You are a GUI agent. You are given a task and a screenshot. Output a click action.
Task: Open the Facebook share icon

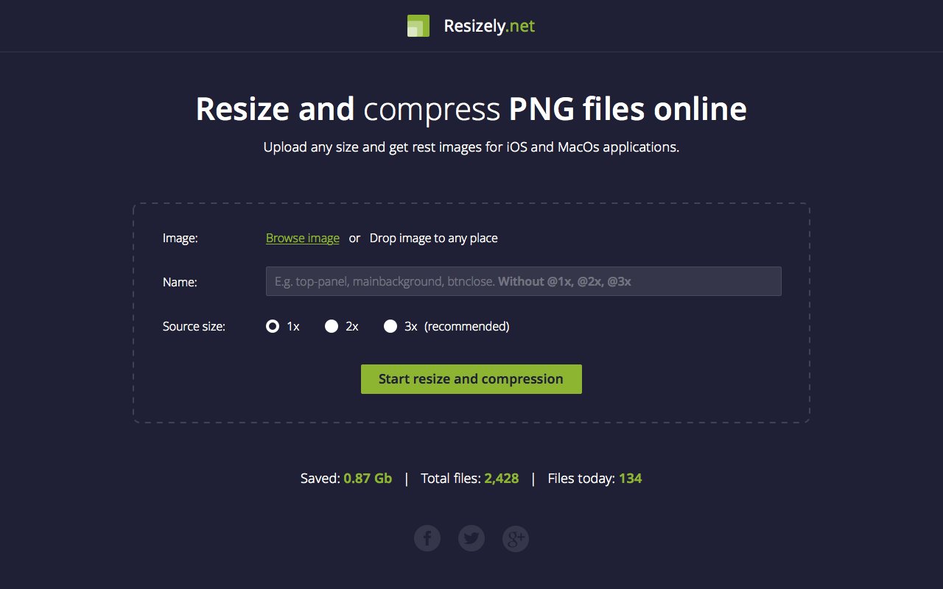[427, 538]
